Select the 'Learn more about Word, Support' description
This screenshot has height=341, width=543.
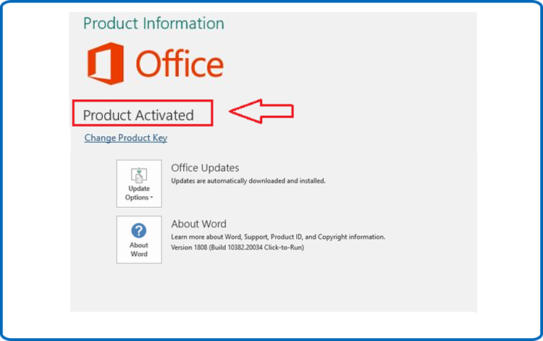click(278, 237)
